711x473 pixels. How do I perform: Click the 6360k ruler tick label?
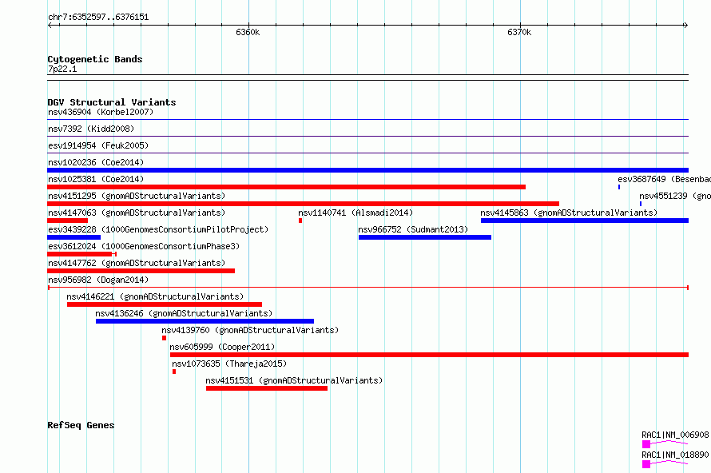coord(248,32)
